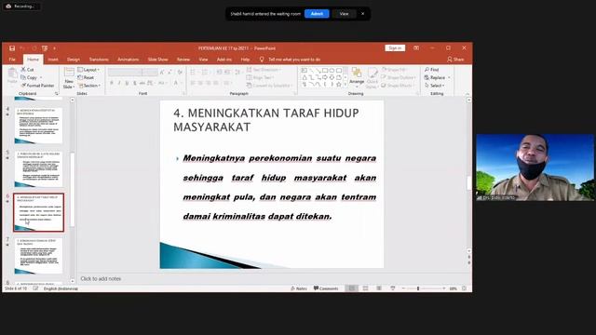The width and height of the screenshot is (596, 335).
Task: Open Ribbon Display Options icon
Action: (416, 48)
